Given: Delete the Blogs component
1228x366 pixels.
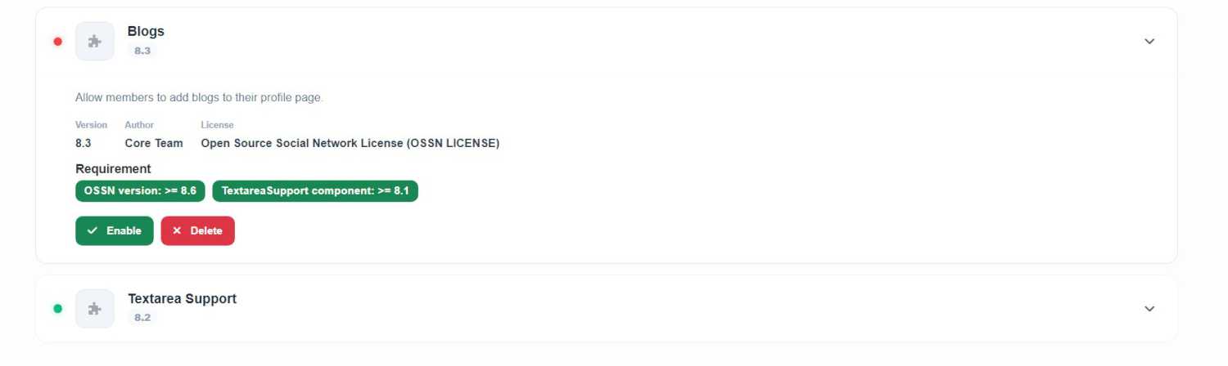Looking at the screenshot, I should [x=198, y=231].
